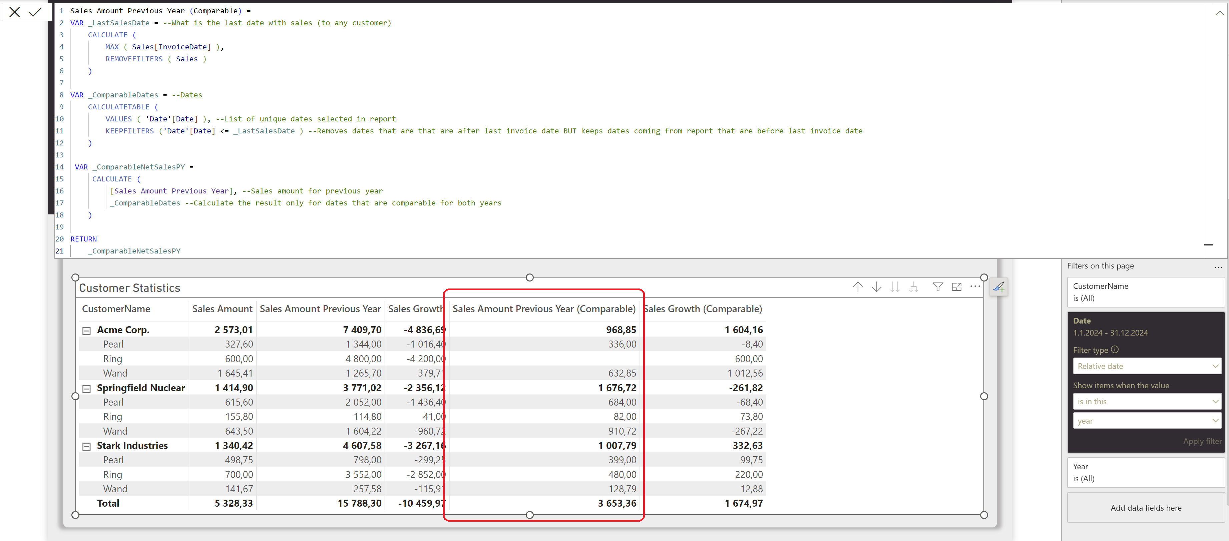Click the Ring row under Acme Corp.
This screenshot has height=541, width=1229.
(112, 359)
